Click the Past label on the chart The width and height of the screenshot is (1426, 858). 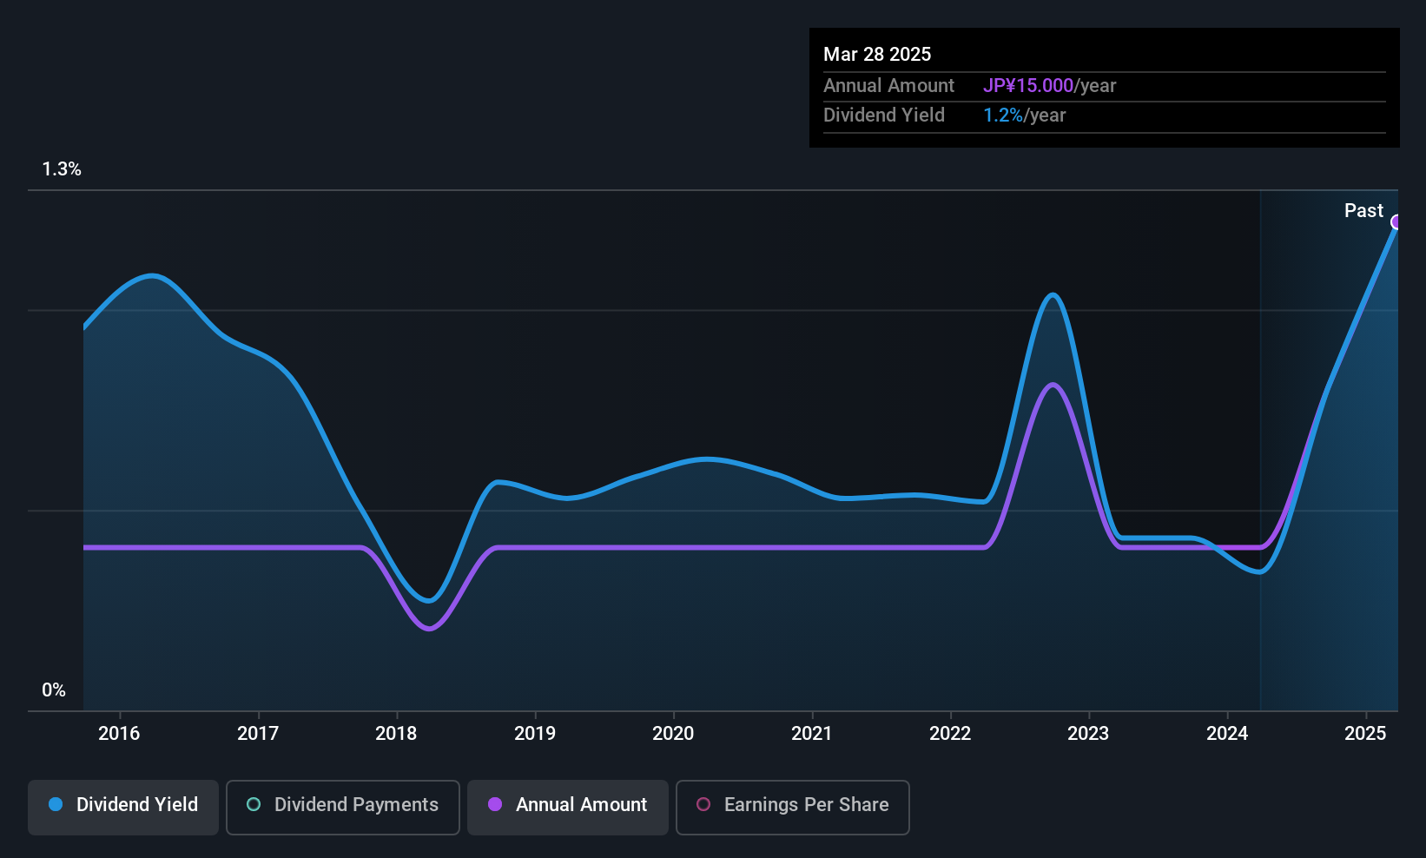click(1363, 210)
